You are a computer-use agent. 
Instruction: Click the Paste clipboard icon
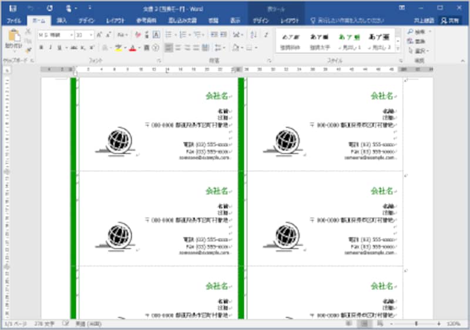(14, 35)
